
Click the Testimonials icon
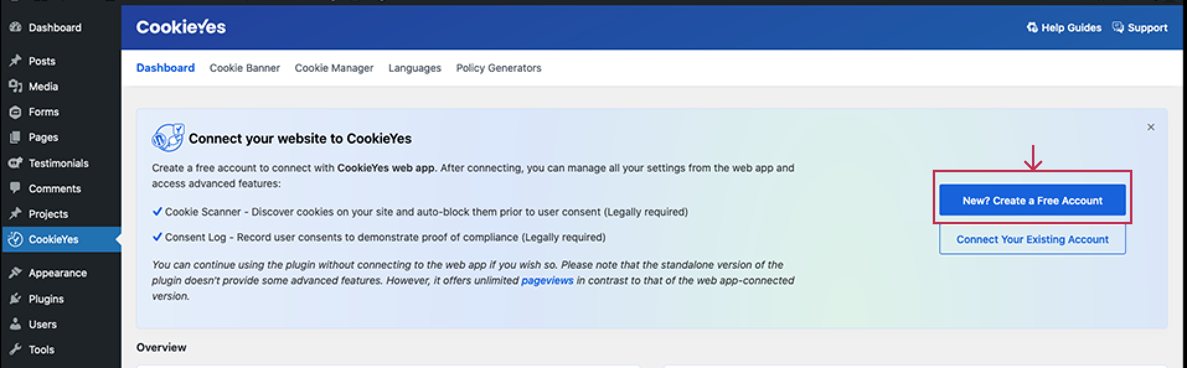(16, 163)
